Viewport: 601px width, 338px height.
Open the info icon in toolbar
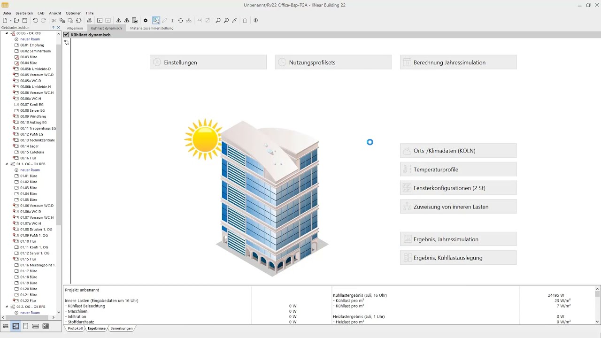point(255,21)
